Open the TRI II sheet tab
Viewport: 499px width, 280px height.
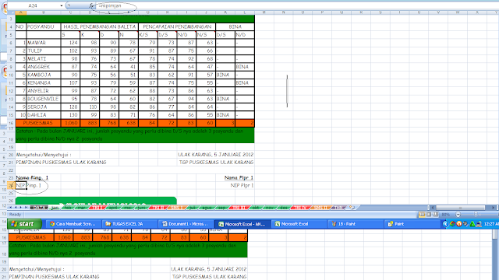pyautogui.click(x=157, y=208)
